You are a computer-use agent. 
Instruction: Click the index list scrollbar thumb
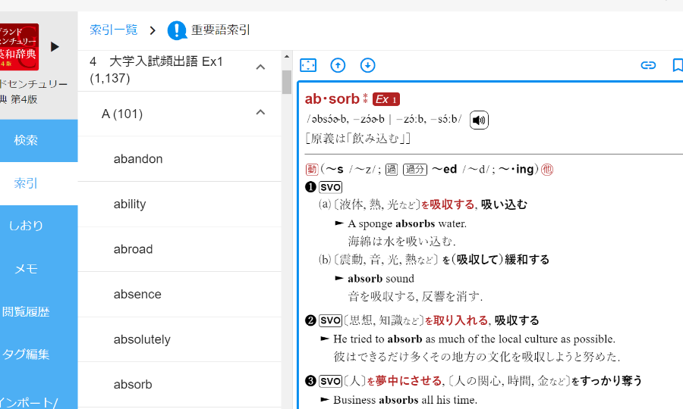(x=287, y=82)
